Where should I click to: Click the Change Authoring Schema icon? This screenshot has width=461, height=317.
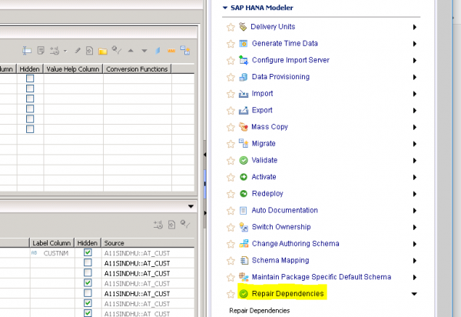click(x=244, y=244)
